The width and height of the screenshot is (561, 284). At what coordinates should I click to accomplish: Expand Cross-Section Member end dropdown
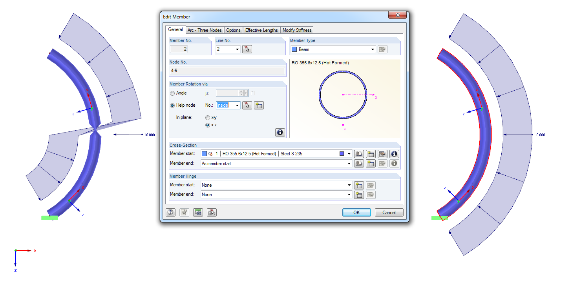coord(349,164)
